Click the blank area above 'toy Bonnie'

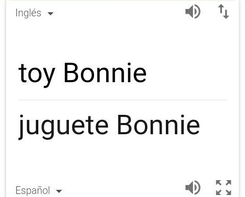122,41
